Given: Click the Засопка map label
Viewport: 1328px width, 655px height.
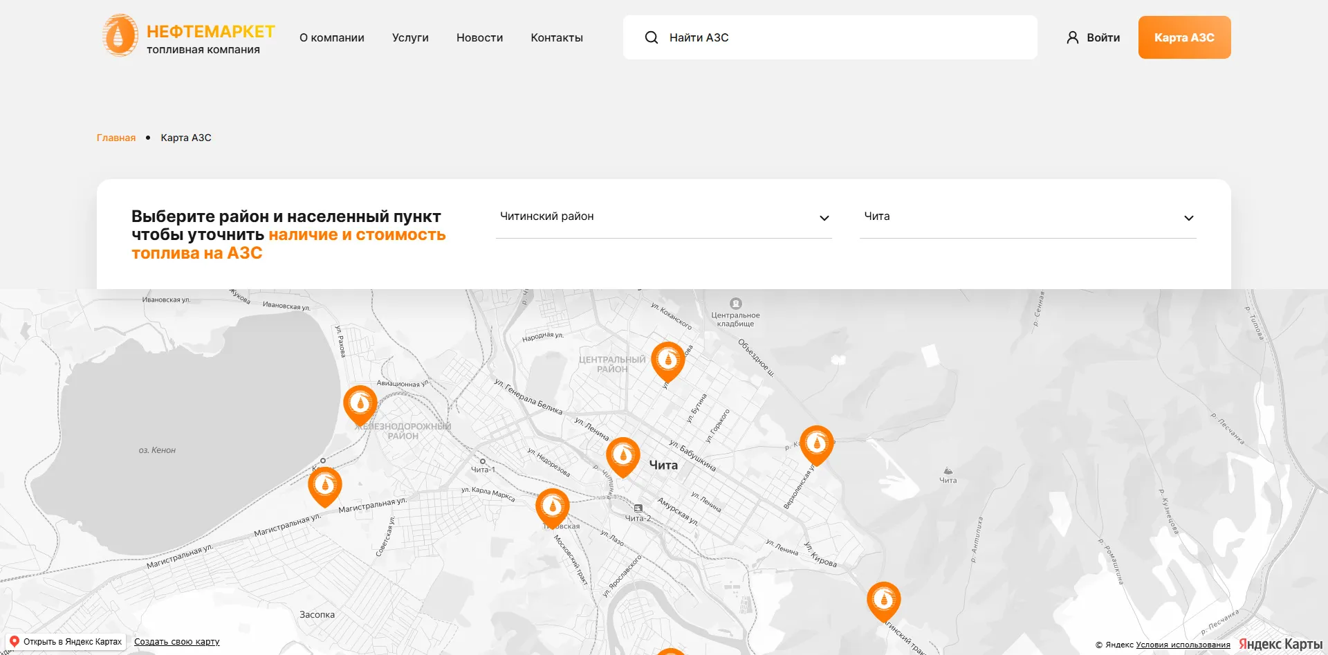Looking at the screenshot, I should point(317,614).
